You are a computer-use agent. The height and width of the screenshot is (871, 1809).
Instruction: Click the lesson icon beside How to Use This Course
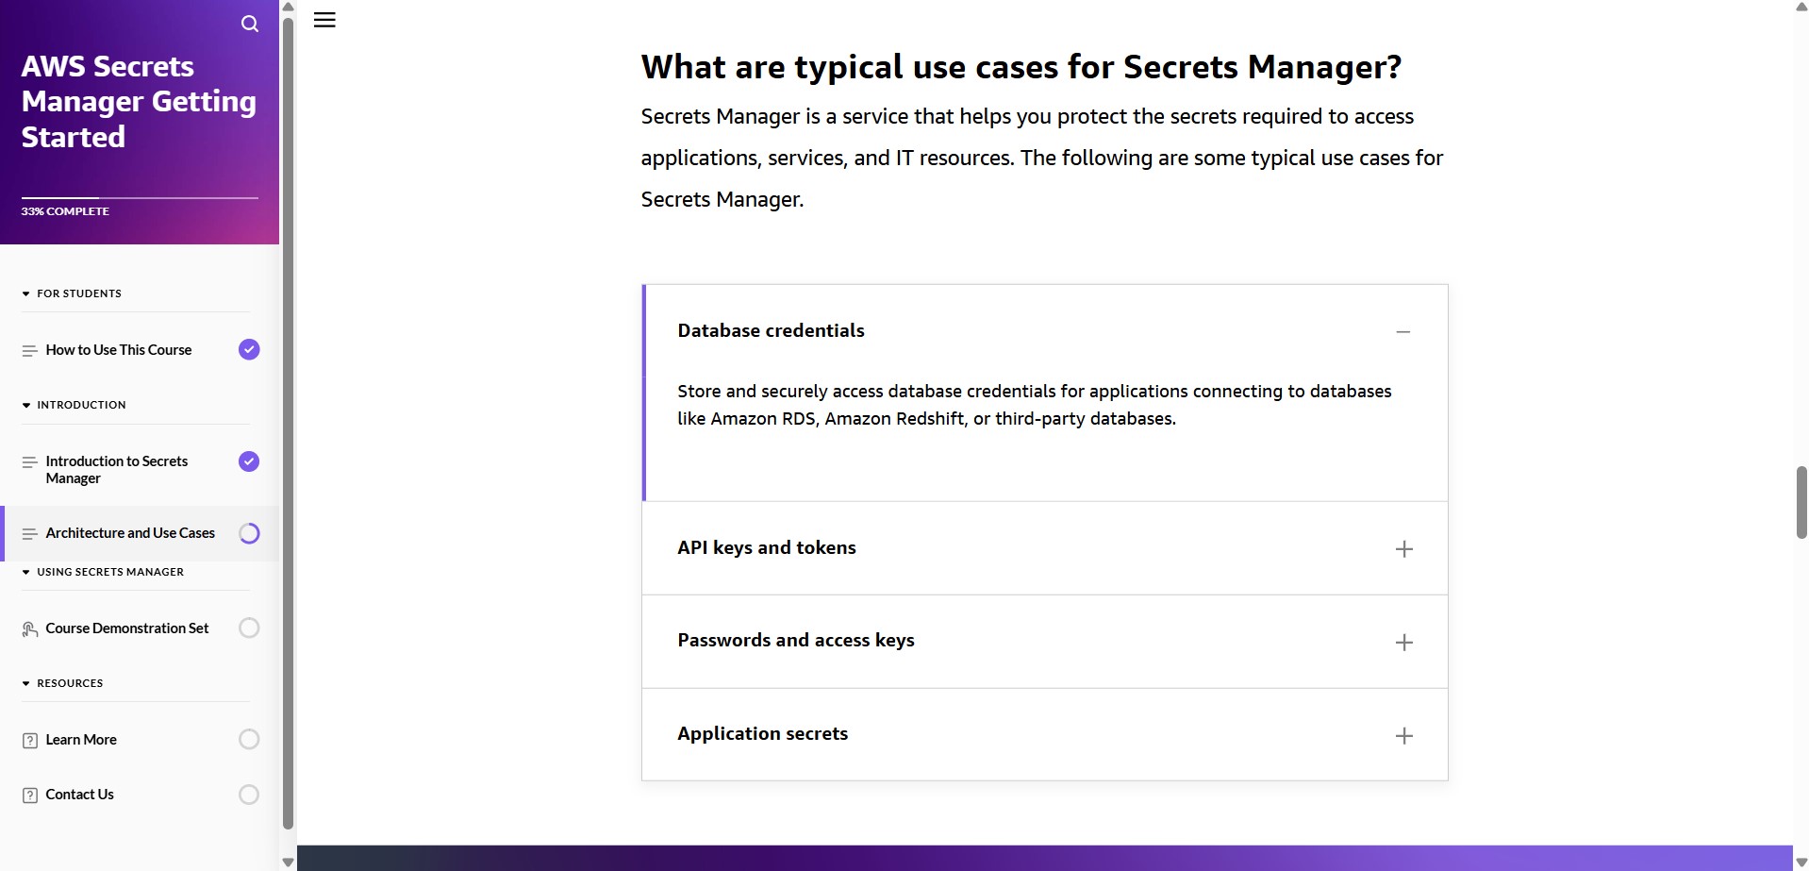pyautogui.click(x=29, y=350)
